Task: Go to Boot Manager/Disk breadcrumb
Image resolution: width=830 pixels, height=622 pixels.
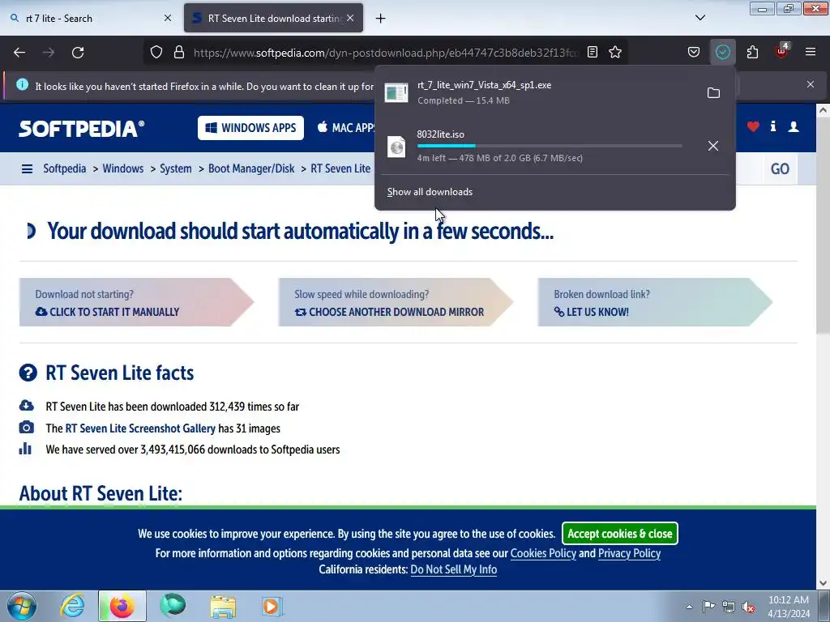Action: click(251, 168)
